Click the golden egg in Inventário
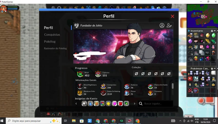 pos(207,35)
